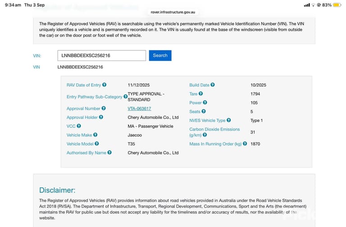This screenshot has width=346, height=227.
Task: Tap the Wi-Fi status icon
Action: point(313,5)
